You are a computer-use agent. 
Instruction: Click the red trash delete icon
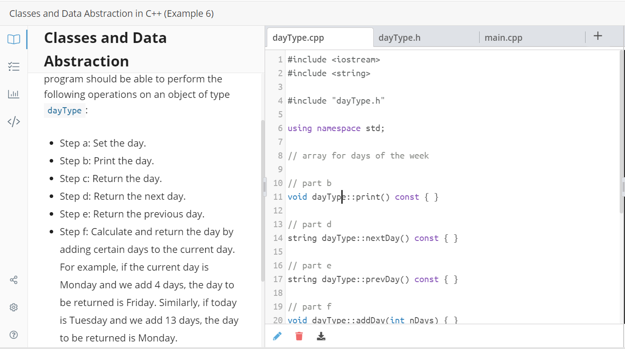coord(299,337)
